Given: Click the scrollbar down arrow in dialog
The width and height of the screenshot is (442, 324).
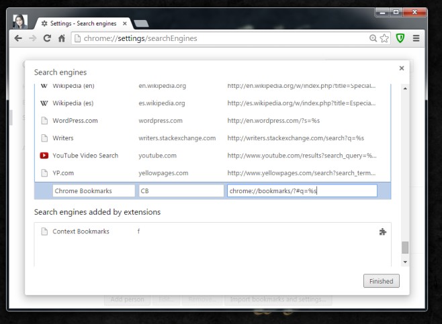Looking at the screenshot, I should click(405, 262).
